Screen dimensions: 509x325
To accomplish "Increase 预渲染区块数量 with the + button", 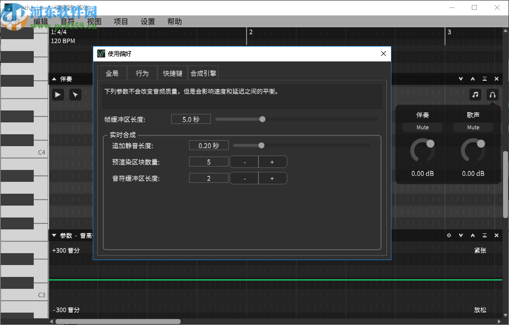I will tap(272, 162).
